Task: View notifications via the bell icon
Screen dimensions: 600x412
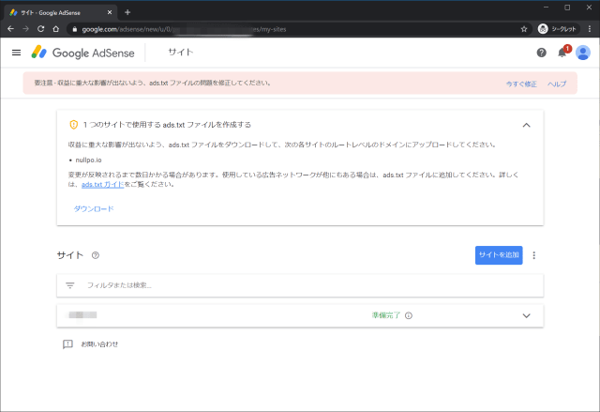Action: (562, 53)
